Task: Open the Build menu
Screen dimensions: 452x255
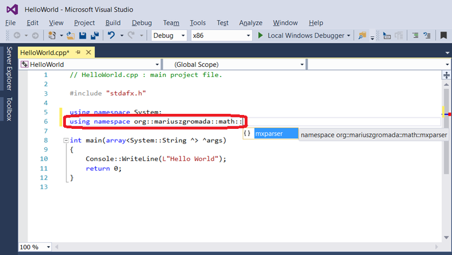Action: [113, 23]
